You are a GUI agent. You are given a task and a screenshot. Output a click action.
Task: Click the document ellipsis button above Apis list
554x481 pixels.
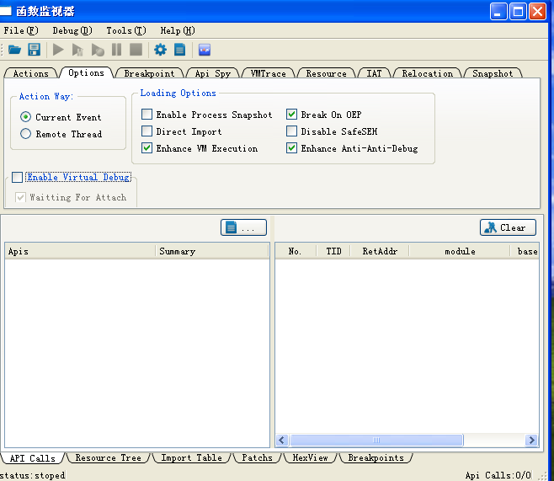coord(243,227)
